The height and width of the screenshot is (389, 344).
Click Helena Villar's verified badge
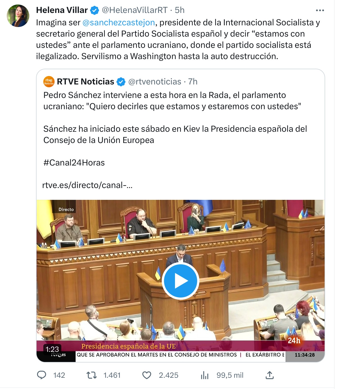click(x=95, y=10)
